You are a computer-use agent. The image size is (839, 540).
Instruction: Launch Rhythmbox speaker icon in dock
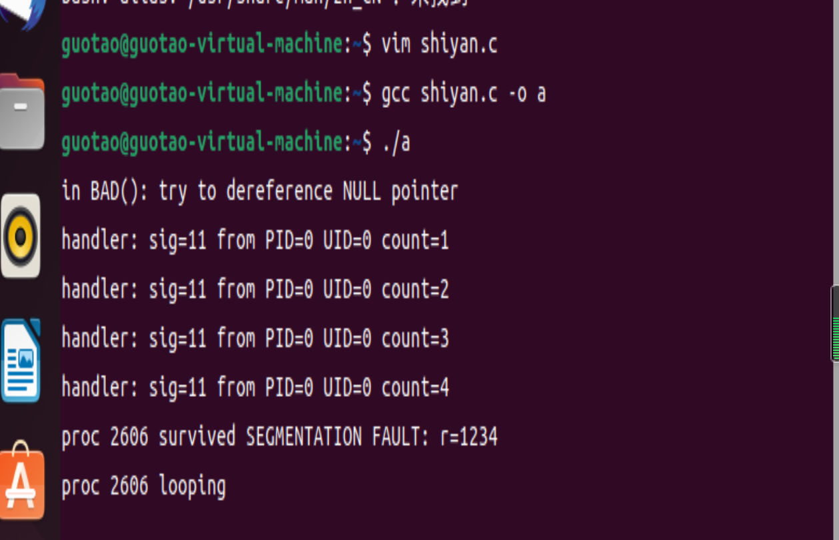tap(21, 236)
